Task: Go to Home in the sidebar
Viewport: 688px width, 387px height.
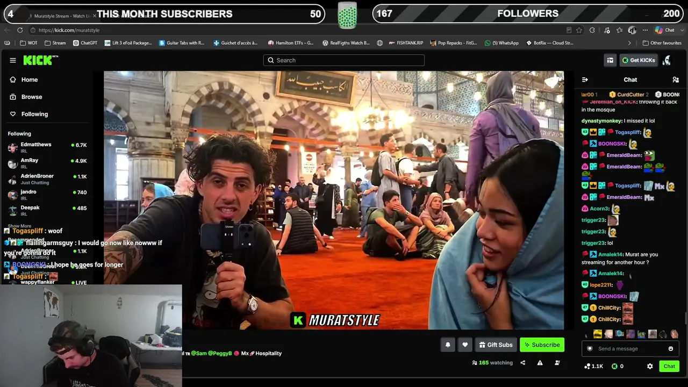Action: [x=30, y=80]
